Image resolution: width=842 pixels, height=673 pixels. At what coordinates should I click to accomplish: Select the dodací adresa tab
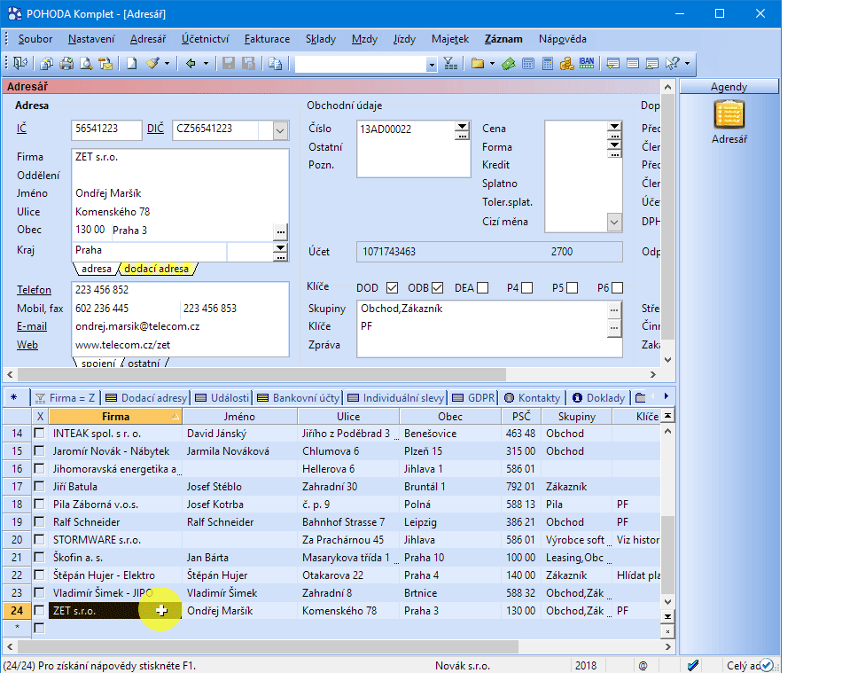[157, 269]
